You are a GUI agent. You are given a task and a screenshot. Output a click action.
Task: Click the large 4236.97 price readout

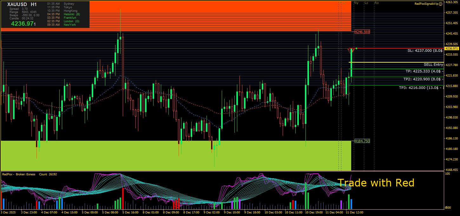[x=23, y=24]
